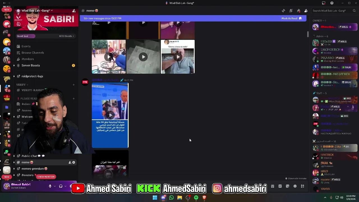Open the Windows Start menu

pos(155,198)
